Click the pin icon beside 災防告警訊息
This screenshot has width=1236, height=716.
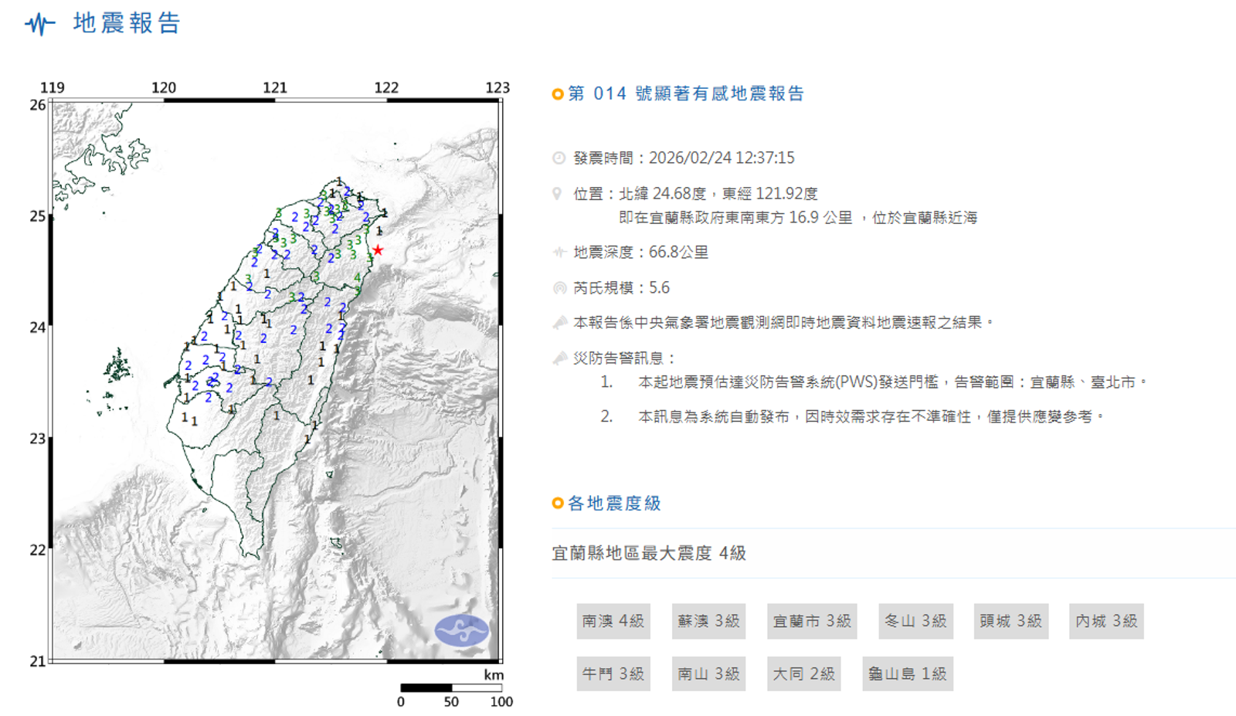[559, 358]
